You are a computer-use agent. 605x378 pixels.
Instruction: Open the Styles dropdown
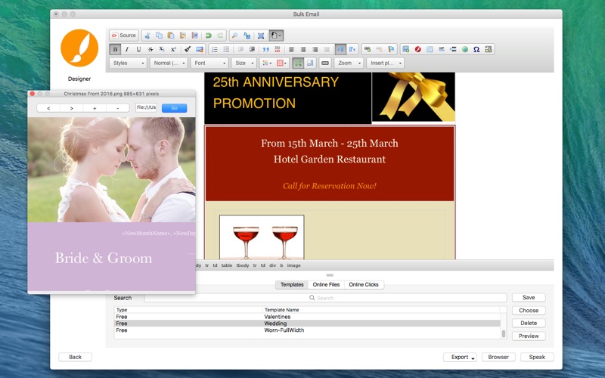[128, 64]
